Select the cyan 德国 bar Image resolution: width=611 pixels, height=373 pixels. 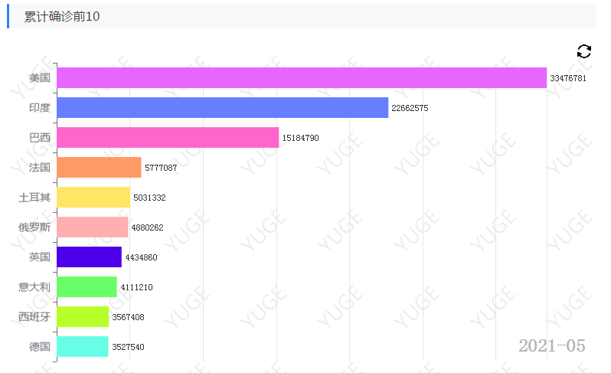(x=83, y=346)
